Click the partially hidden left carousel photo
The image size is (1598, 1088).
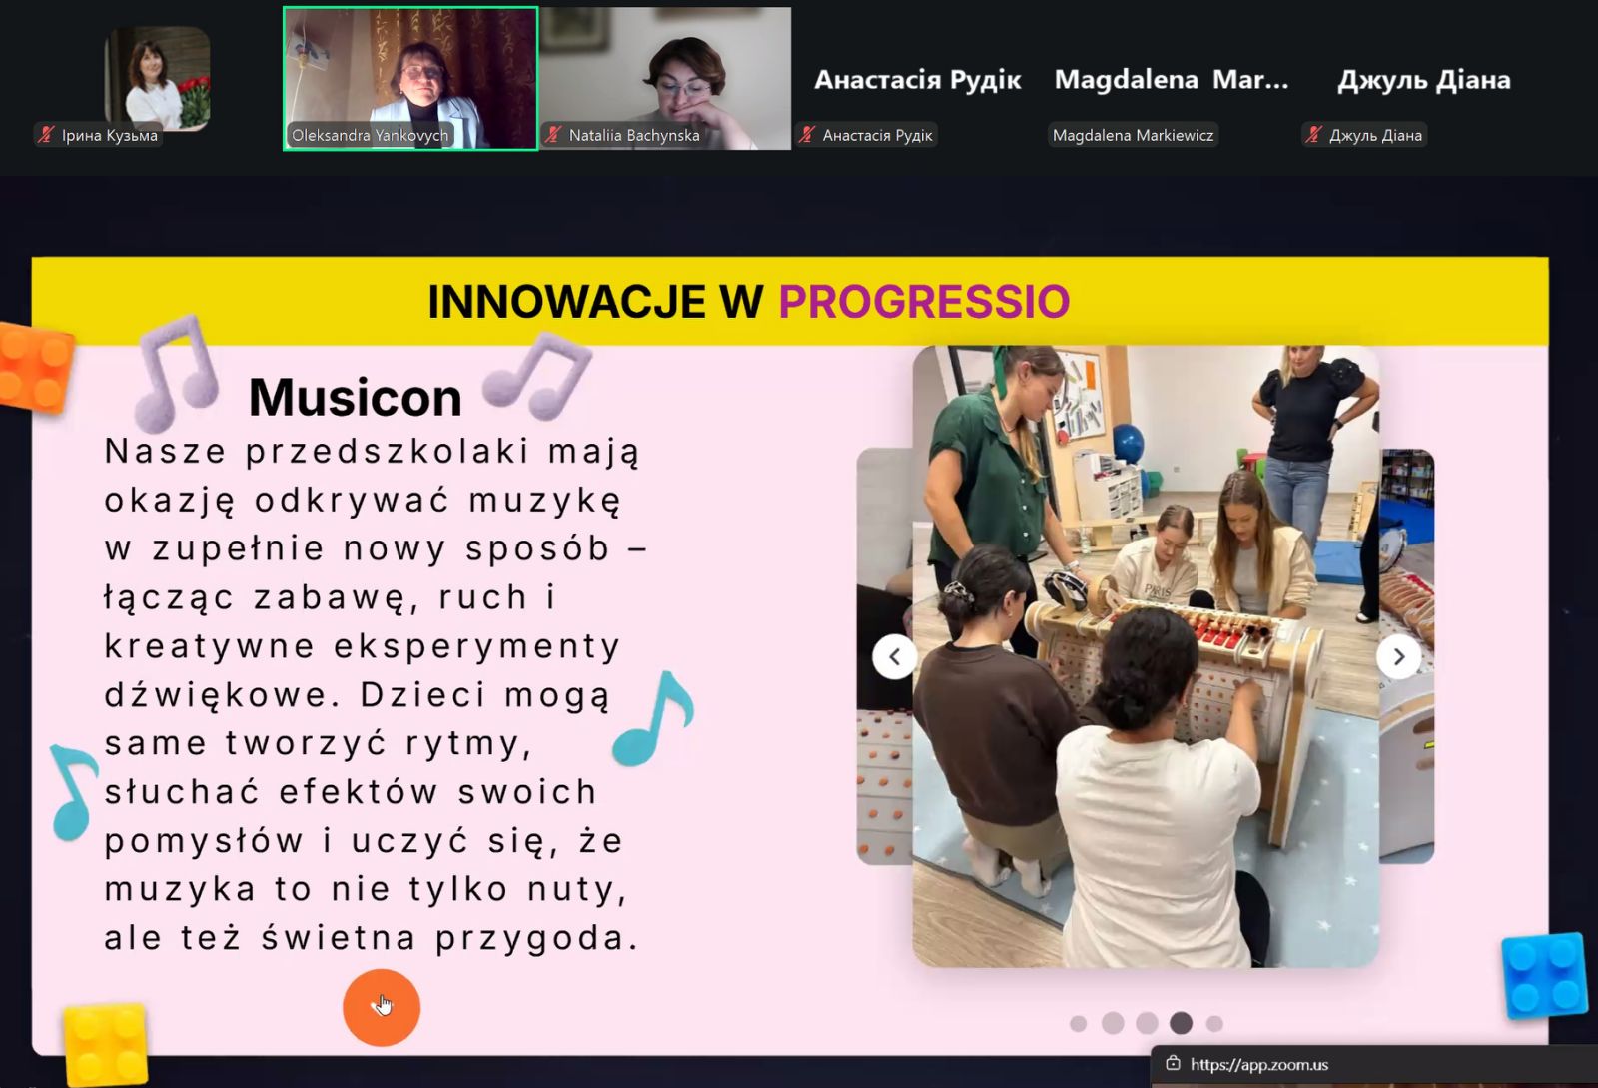pyautogui.click(x=884, y=655)
